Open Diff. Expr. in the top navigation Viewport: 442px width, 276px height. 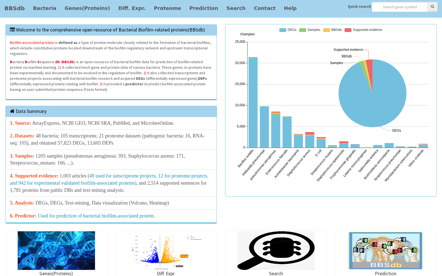[132, 8]
